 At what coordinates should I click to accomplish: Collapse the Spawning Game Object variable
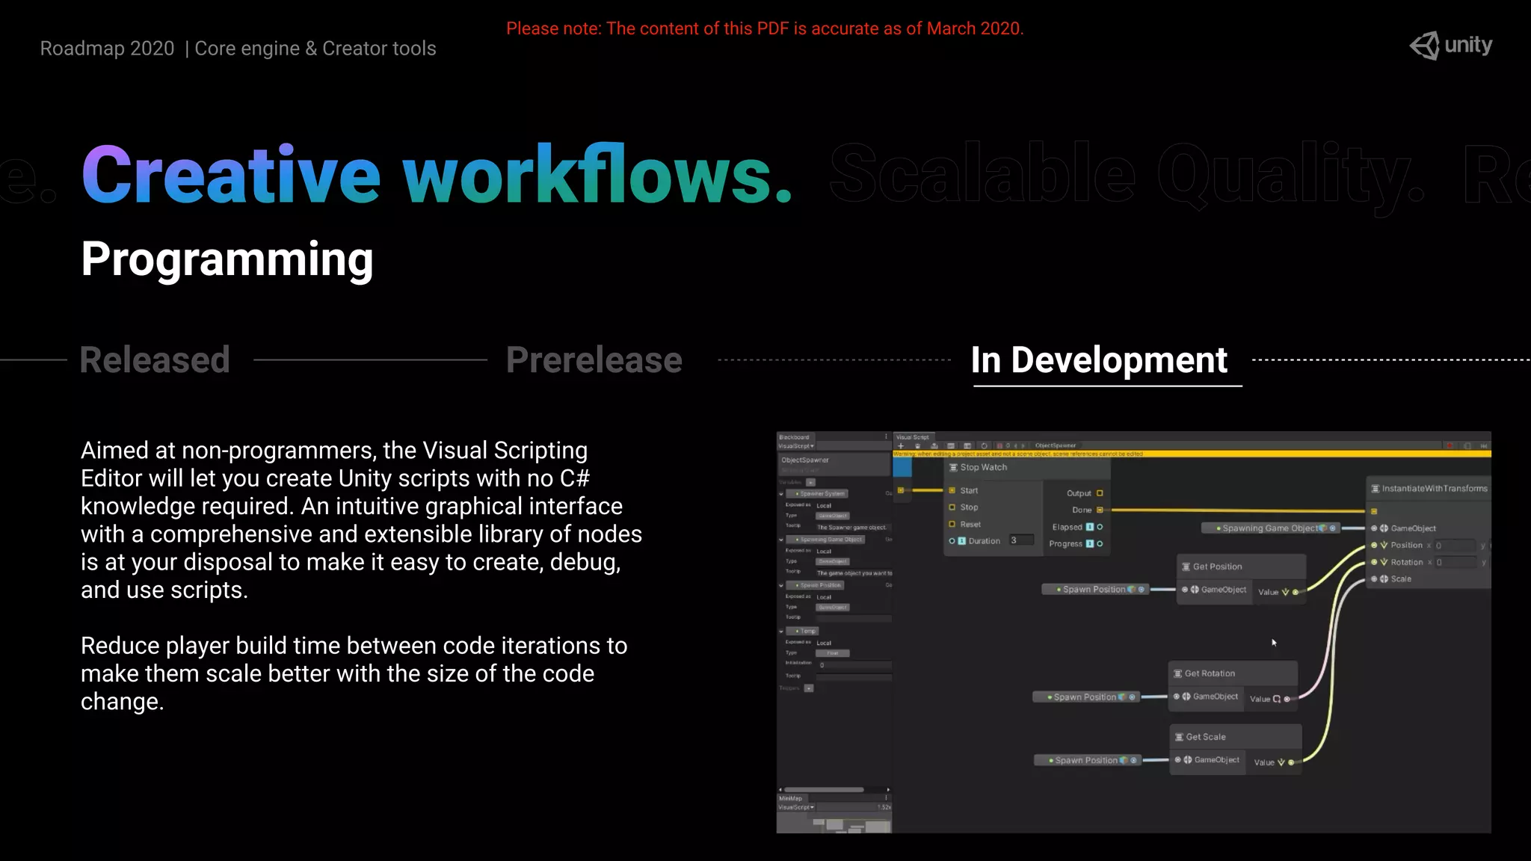pyautogui.click(x=781, y=539)
